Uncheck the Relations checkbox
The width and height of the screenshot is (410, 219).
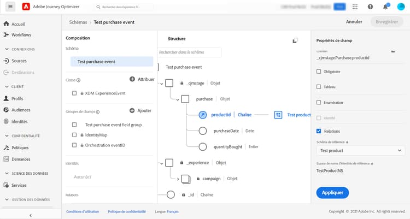pos(319,131)
